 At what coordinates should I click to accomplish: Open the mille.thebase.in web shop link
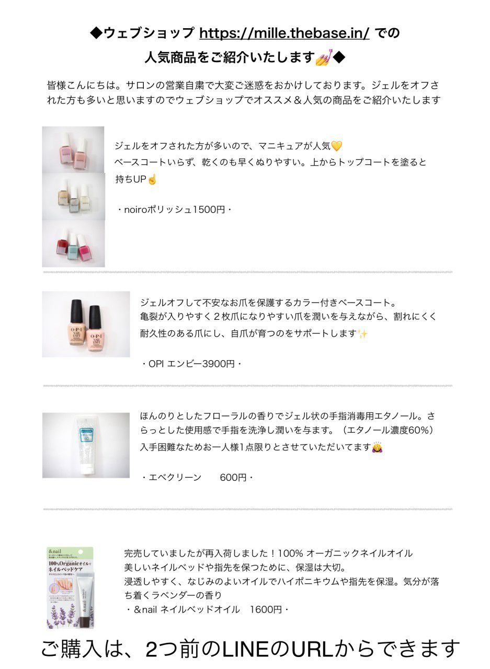[x=284, y=33]
